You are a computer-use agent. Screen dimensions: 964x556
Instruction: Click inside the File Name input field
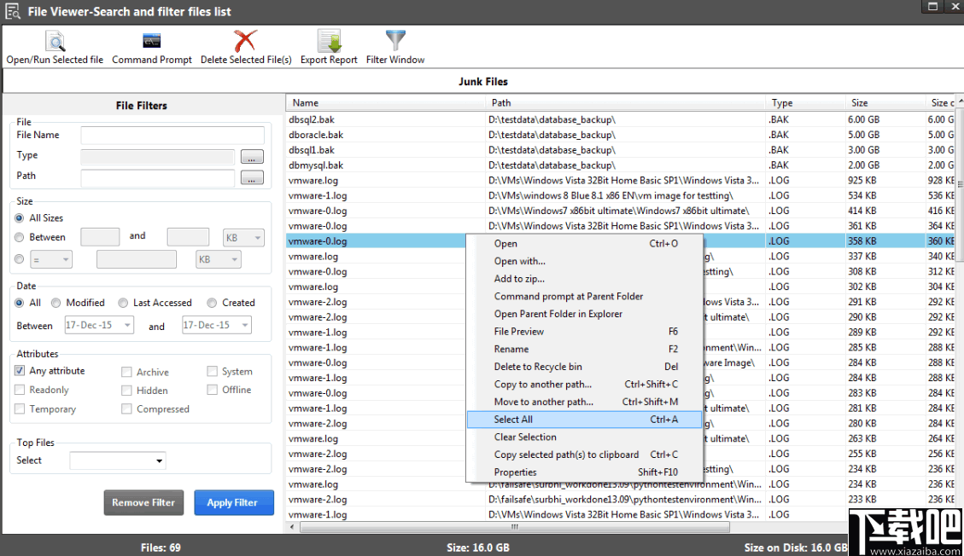coord(171,135)
